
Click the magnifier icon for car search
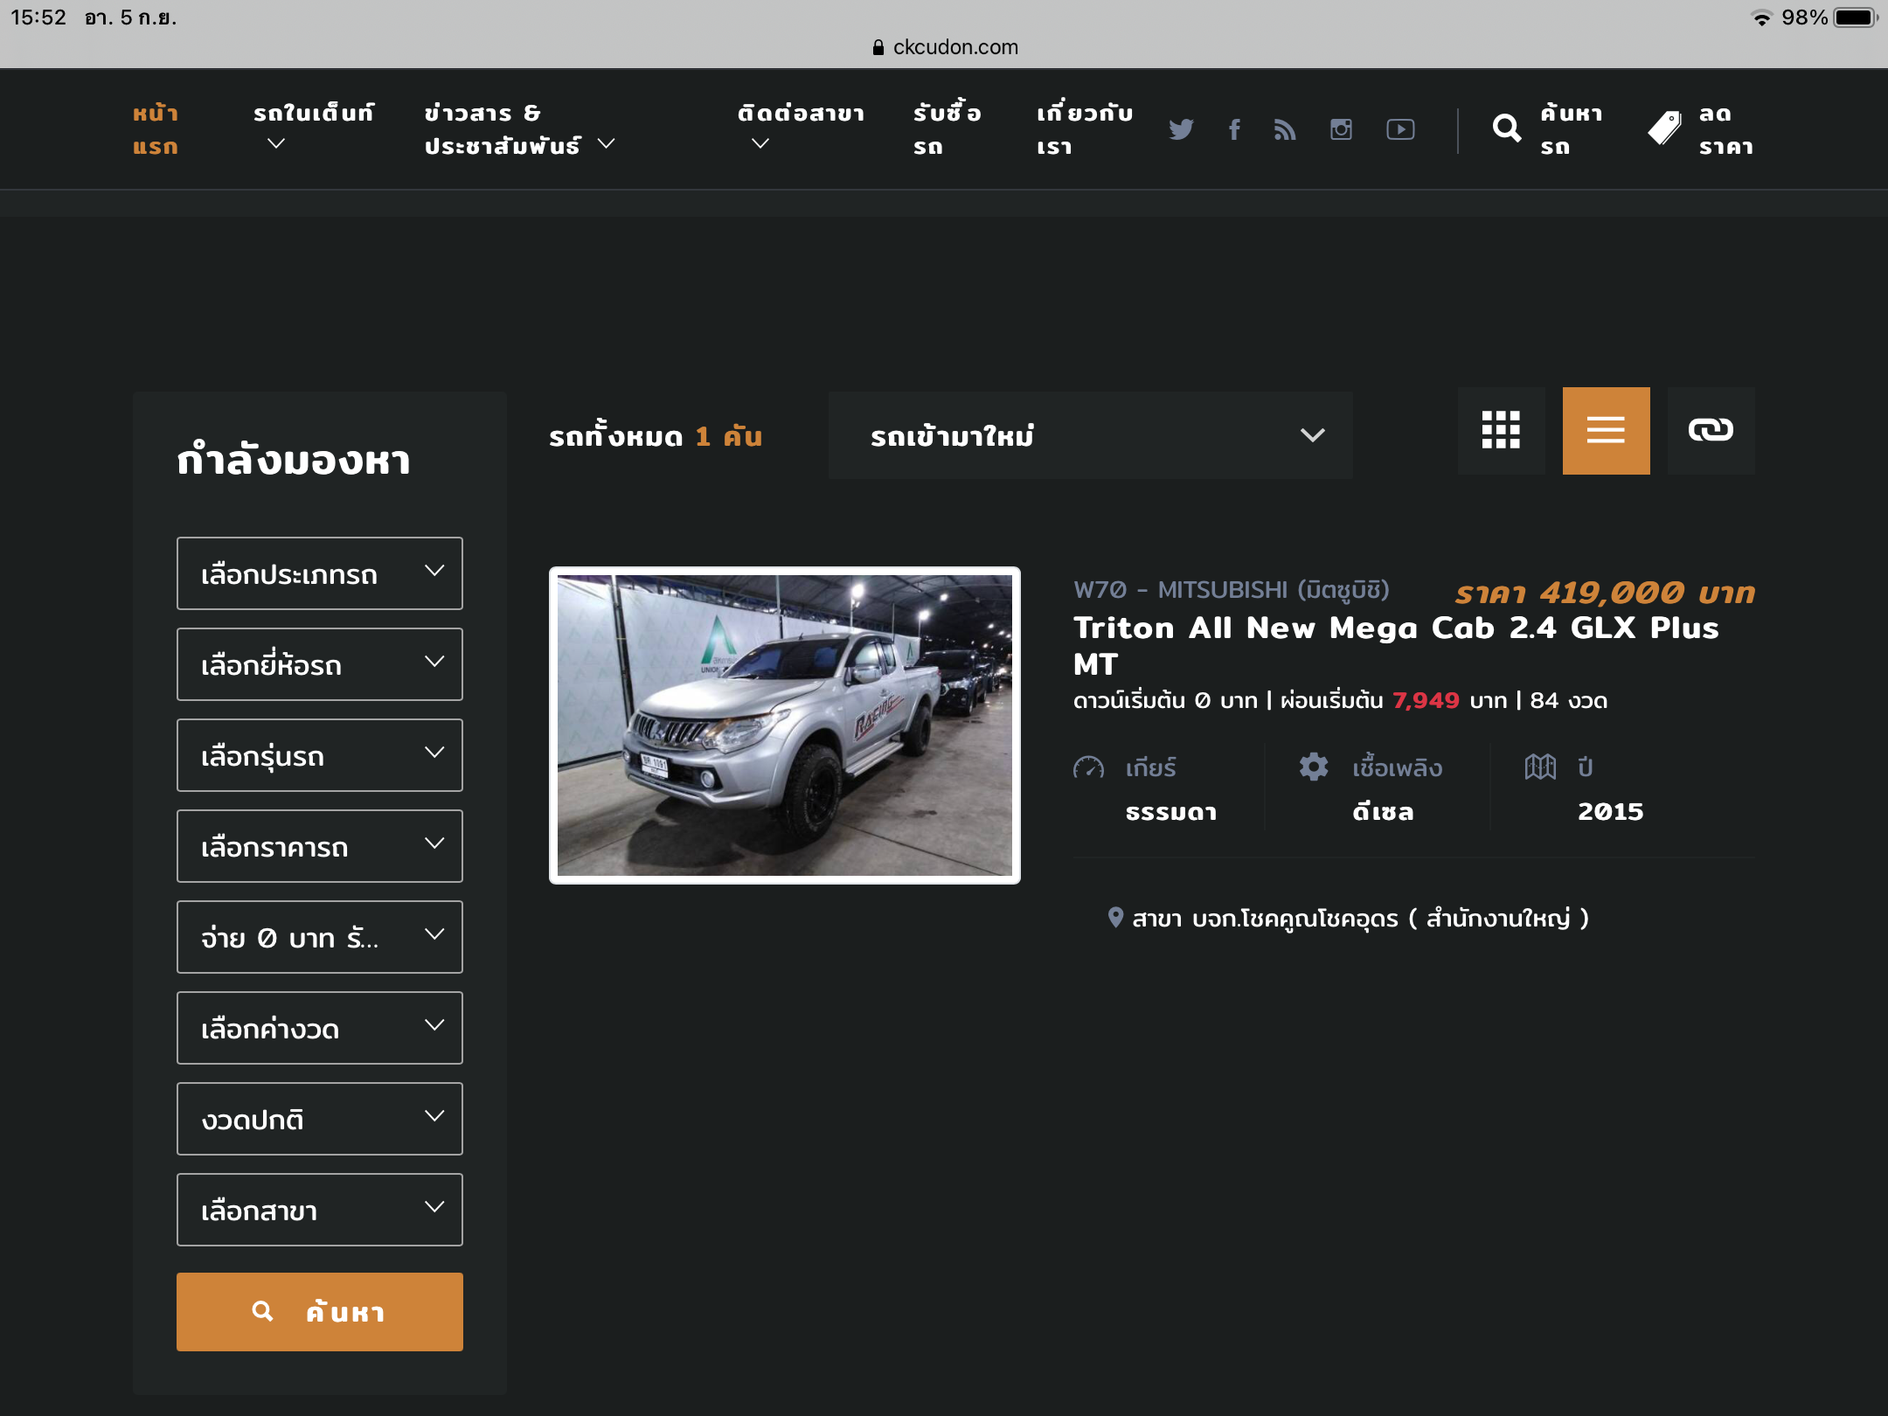point(1506,128)
